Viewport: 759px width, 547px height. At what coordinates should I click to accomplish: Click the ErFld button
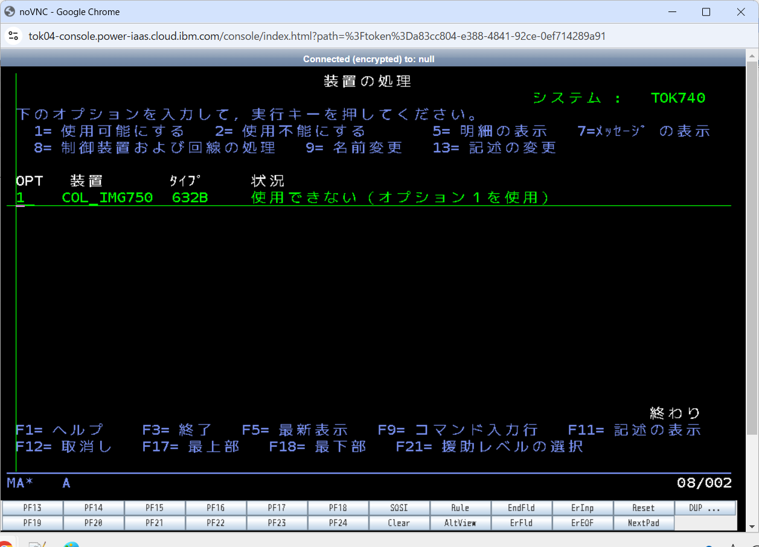pyautogui.click(x=521, y=523)
